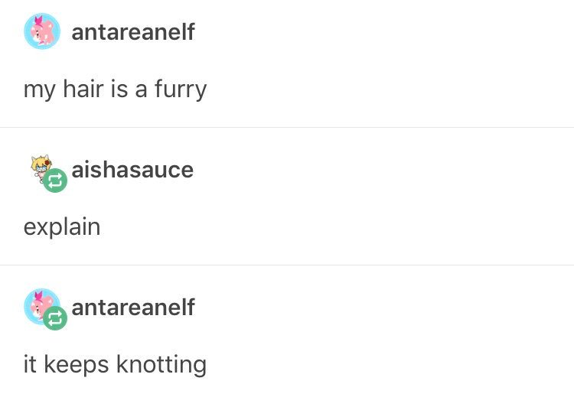Screen dimensions: 574x397
Task: Open the bottom antareanelf pink avatar
Action: click(42, 306)
